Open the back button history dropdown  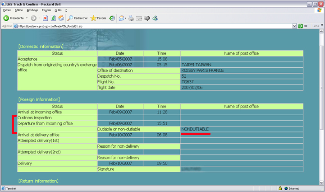pos(27,18)
